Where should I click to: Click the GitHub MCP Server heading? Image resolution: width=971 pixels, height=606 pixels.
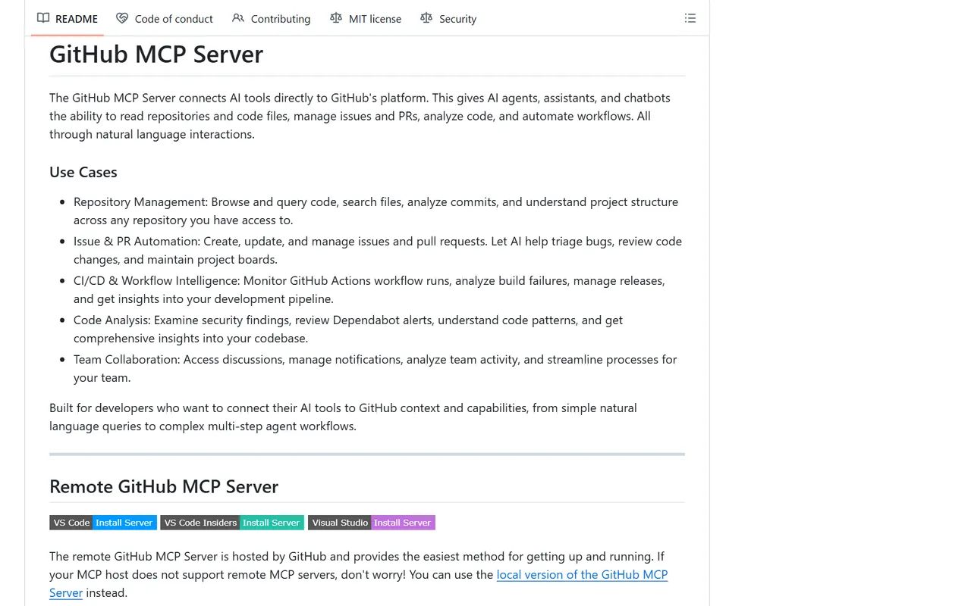[x=156, y=55]
